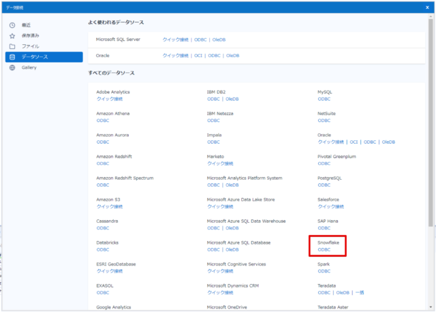The height and width of the screenshot is (312, 436).
Task: Click クイック接続 in lower Oracle entry
Action: pos(331,142)
